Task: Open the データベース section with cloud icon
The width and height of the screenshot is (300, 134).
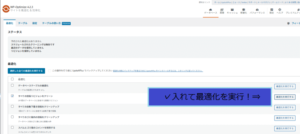Action: 210,11
